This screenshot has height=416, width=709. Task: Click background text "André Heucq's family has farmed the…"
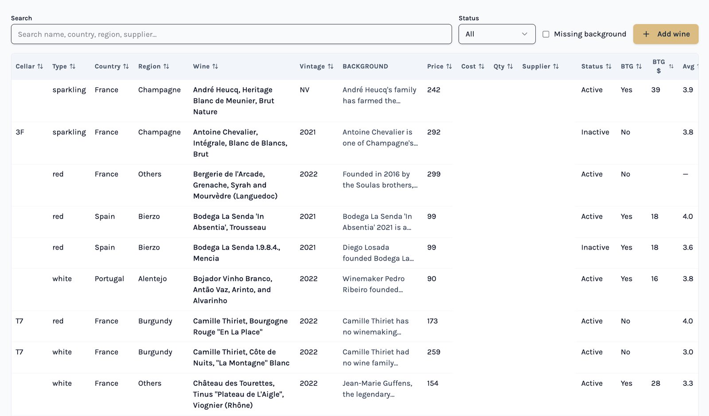(379, 95)
